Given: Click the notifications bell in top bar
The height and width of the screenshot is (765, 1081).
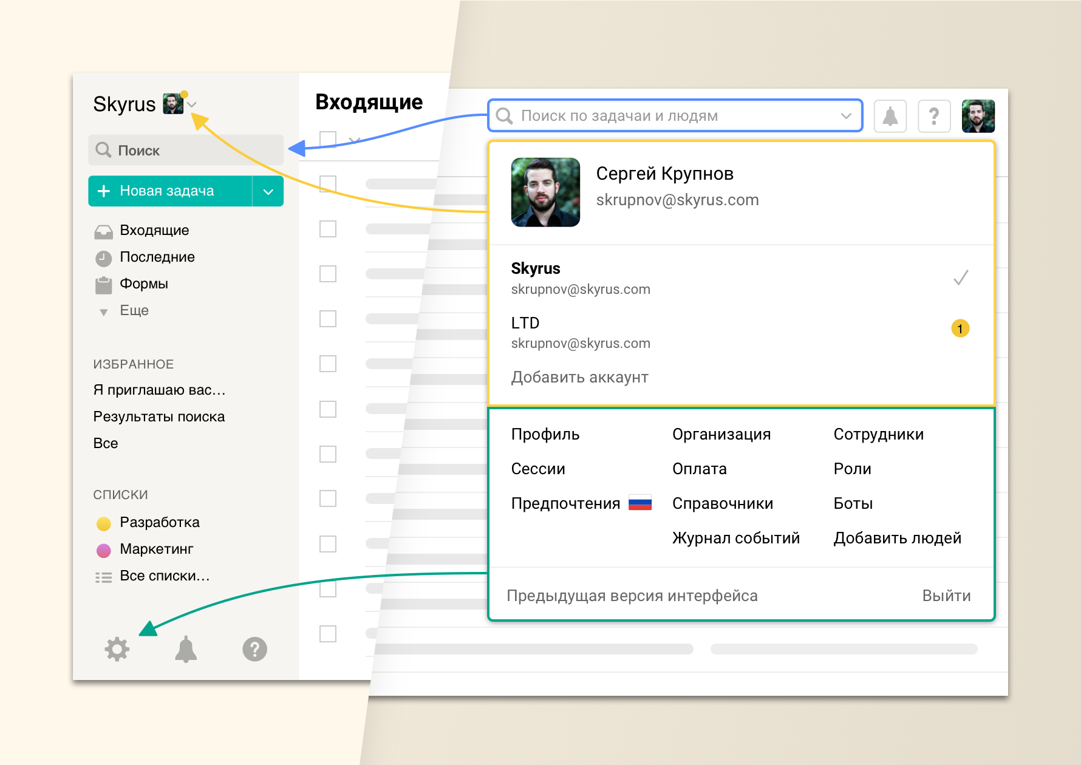Looking at the screenshot, I should coord(890,116).
